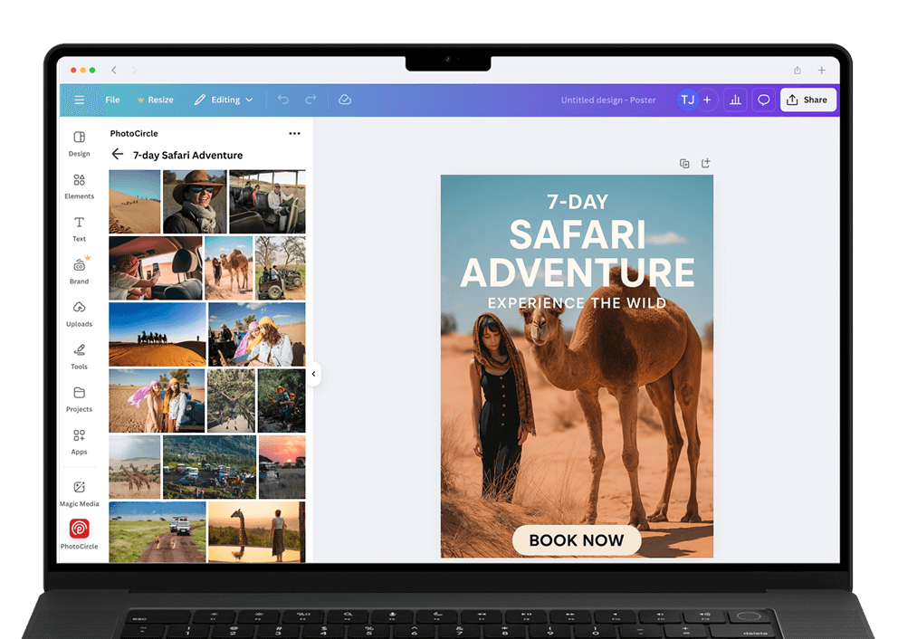Rename the Untitled design - Poster title

(x=607, y=100)
